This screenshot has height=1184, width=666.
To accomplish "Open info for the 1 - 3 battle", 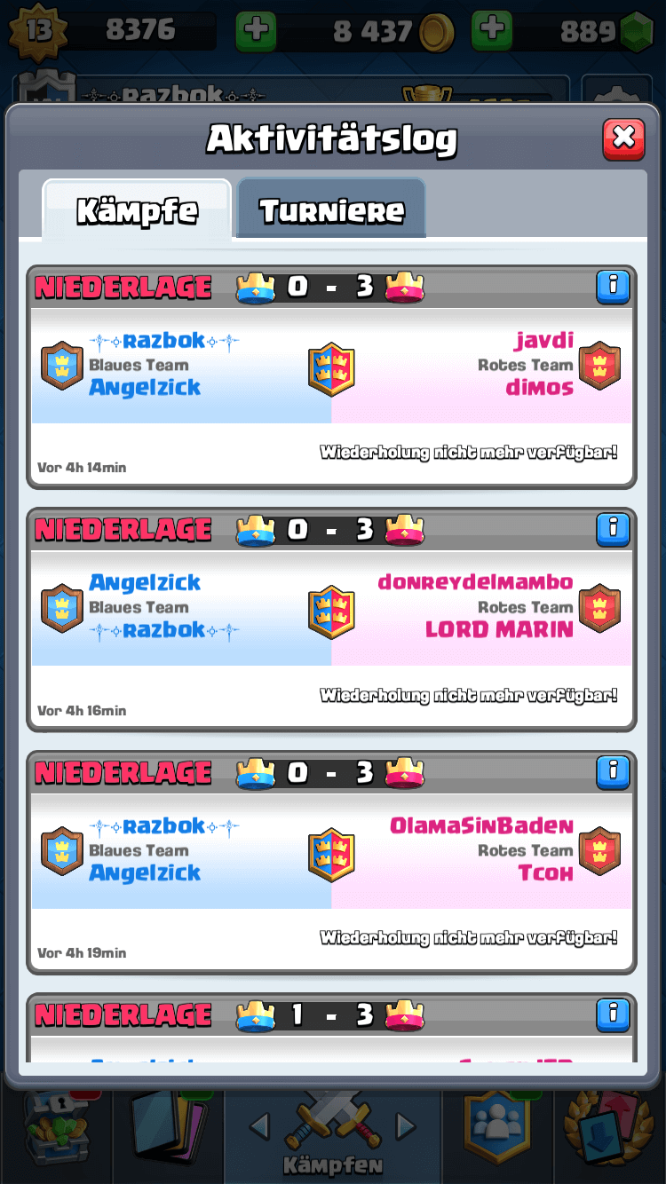I will (x=613, y=1014).
